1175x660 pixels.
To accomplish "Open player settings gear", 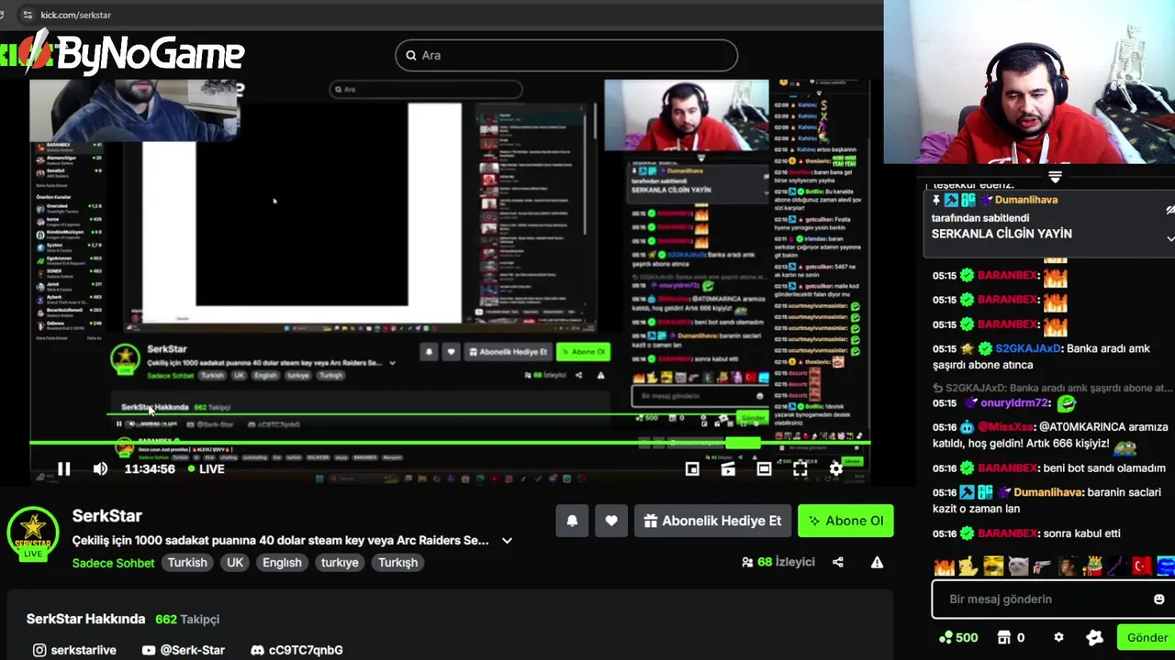I will pyautogui.click(x=836, y=468).
